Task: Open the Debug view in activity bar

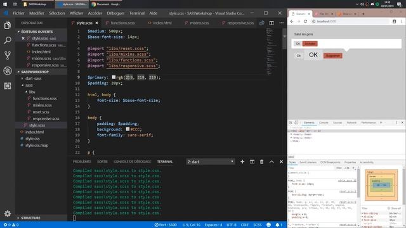Action: pos(8,70)
